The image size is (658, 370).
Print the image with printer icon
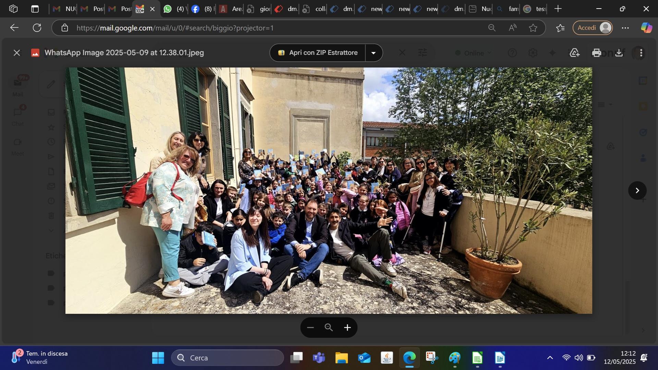(597, 53)
